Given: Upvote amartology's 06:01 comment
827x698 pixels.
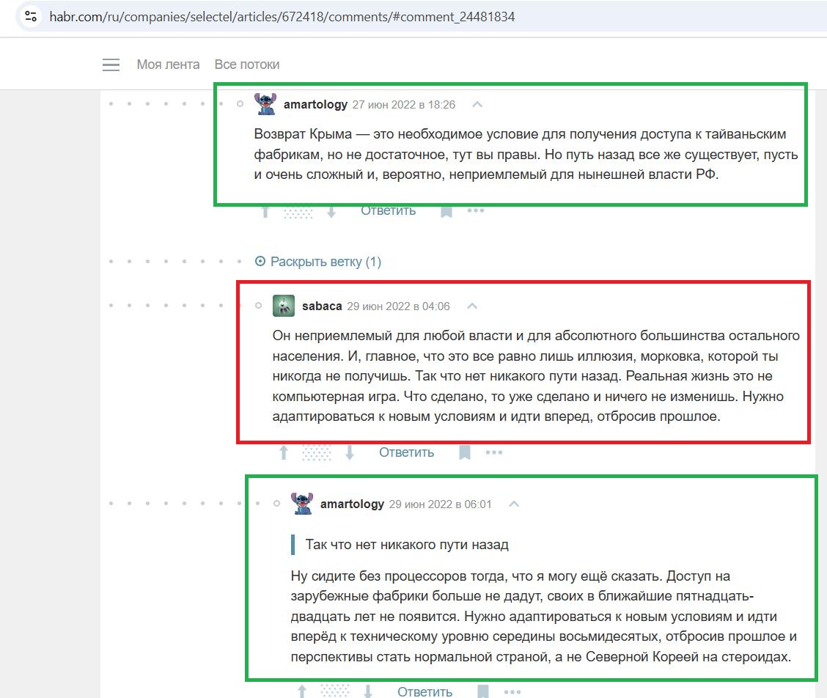Looking at the screenshot, I should [302, 691].
